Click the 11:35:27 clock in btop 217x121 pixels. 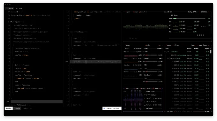pos(168,12)
